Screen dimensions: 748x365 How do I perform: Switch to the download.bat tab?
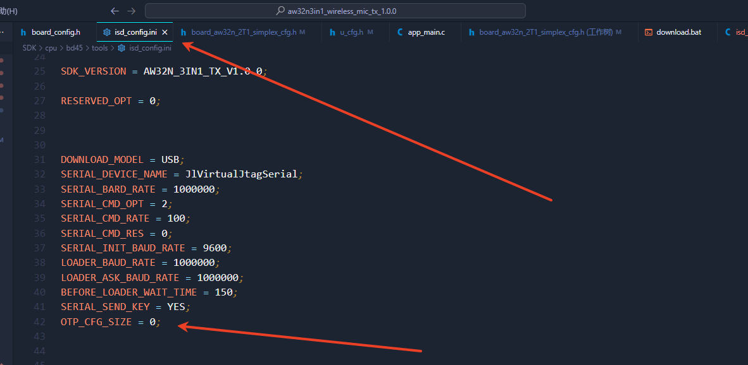677,32
